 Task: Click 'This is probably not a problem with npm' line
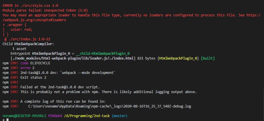(x=100, y=92)
